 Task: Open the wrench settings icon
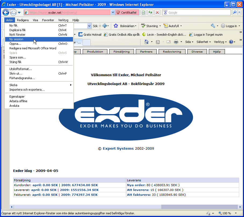click(x=213, y=26)
